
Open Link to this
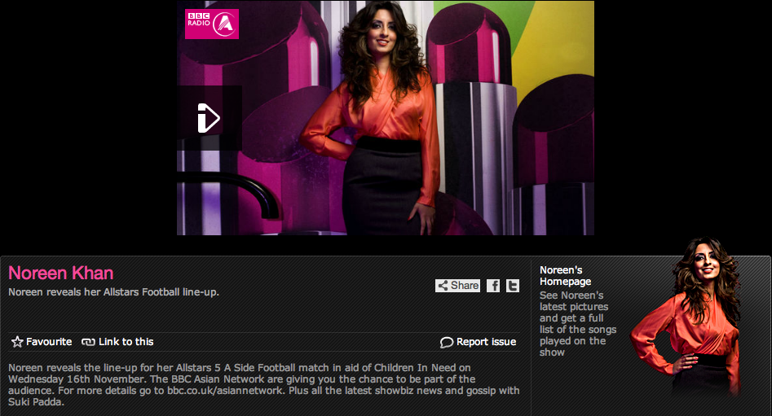[126, 342]
